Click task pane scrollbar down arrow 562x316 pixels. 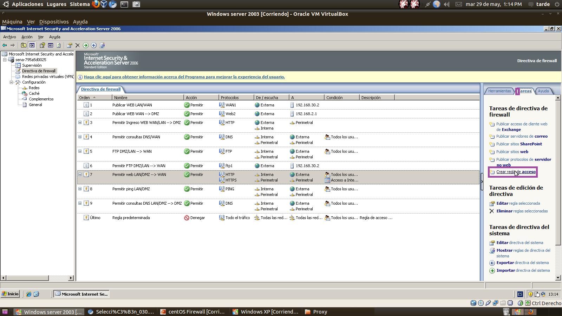click(558, 278)
